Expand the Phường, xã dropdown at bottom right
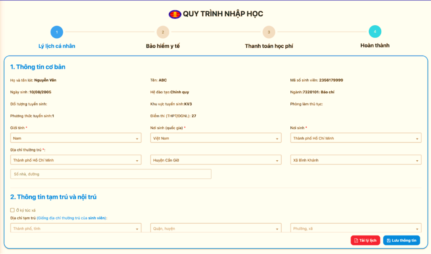 pyautogui.click(x=356, y=228)
